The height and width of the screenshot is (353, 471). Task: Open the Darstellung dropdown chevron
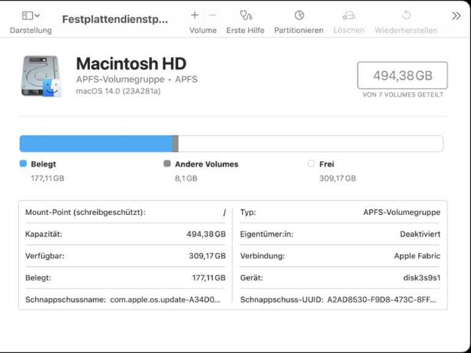[x=38, y=15]
